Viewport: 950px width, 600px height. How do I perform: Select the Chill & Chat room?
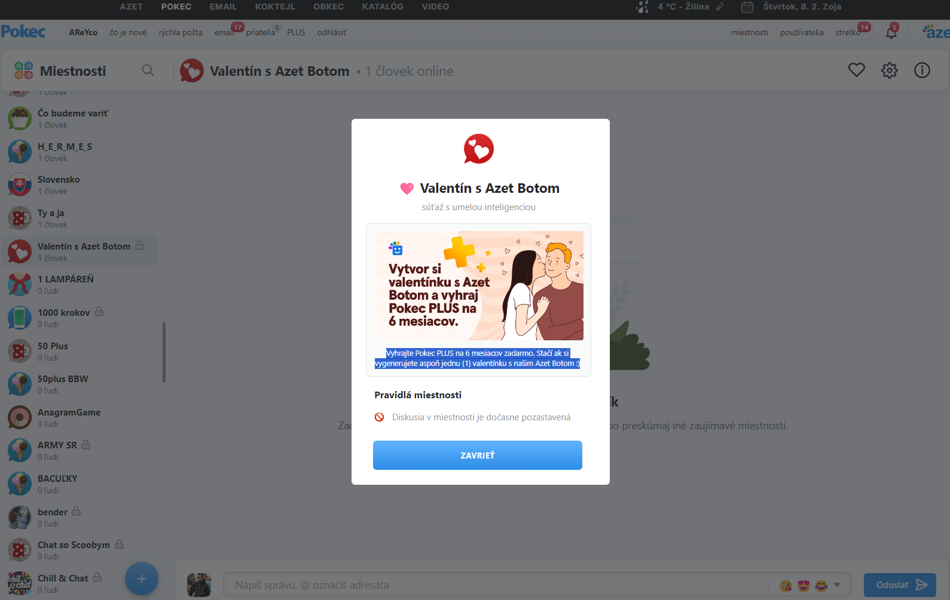[x=79, y=583]
